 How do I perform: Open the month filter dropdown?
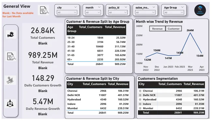click(93, 12)
